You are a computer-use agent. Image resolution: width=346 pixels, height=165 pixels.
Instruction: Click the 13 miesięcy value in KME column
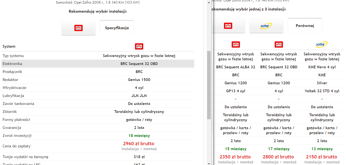click(x=321, y=149)
